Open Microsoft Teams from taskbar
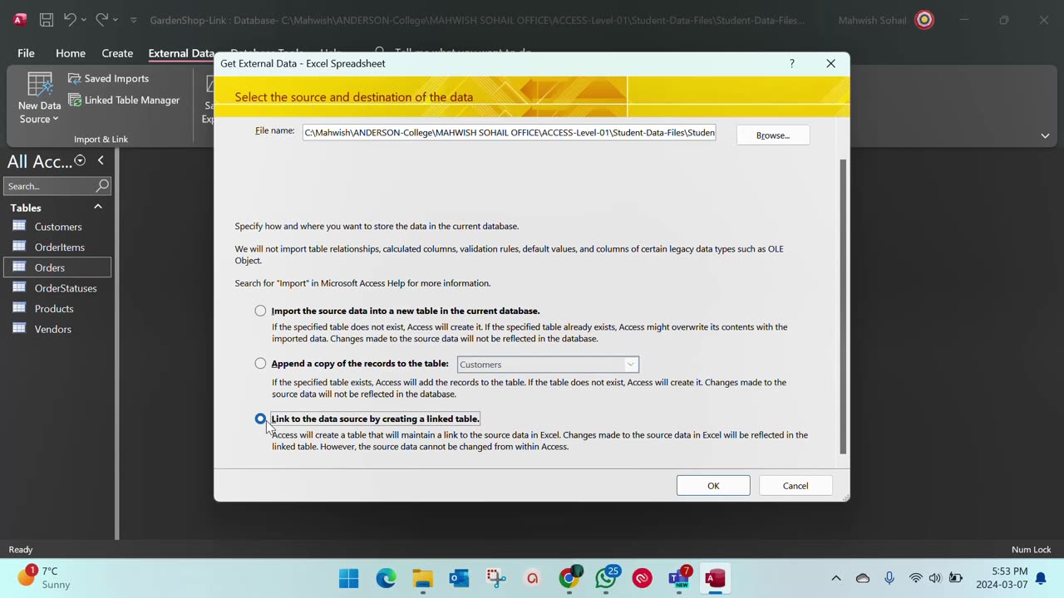Viewport: 1064px width, 598px height. (x=679, y=578)
